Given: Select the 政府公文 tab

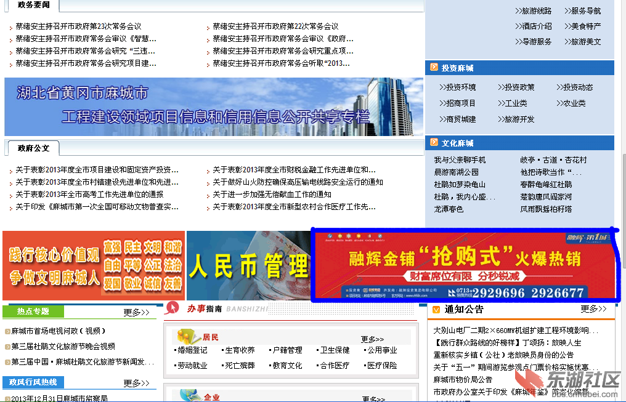Looking at the screenshot, I should 33,148.
